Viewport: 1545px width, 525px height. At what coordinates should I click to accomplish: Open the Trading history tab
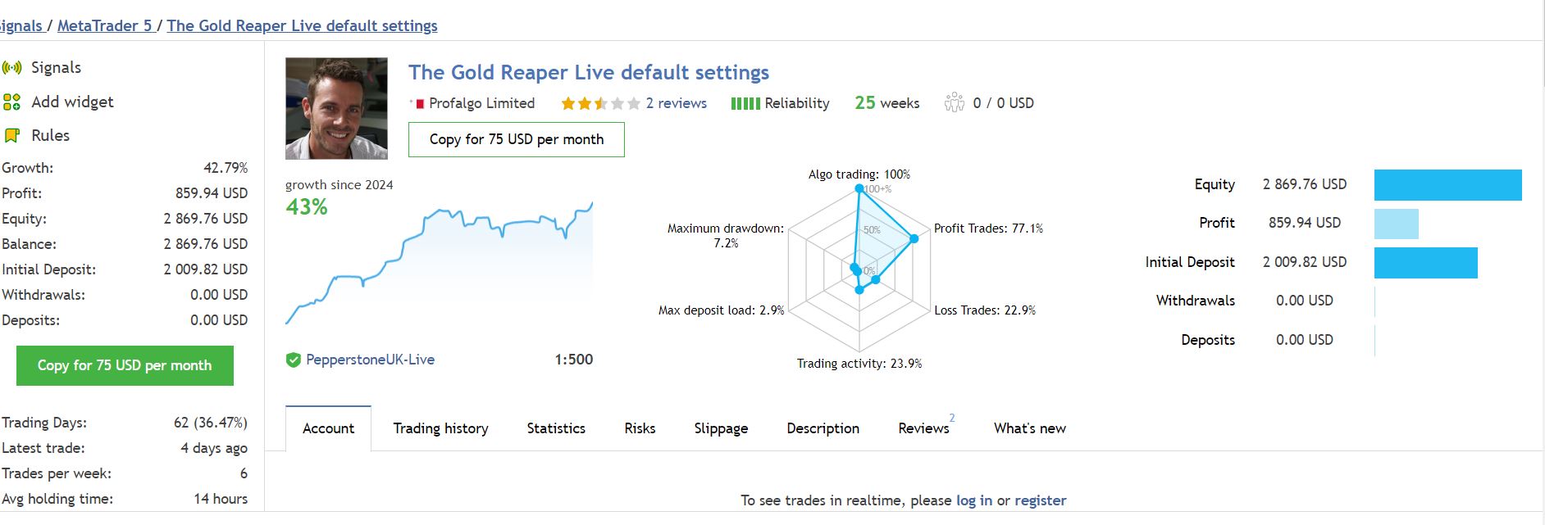pos(440,428)
